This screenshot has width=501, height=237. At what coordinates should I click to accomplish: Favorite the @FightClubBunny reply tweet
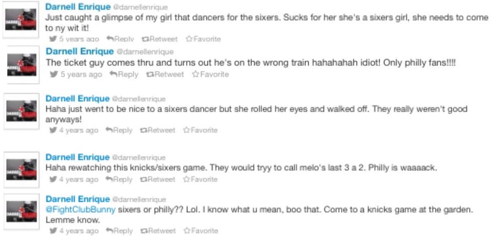[x=201, y=231]
